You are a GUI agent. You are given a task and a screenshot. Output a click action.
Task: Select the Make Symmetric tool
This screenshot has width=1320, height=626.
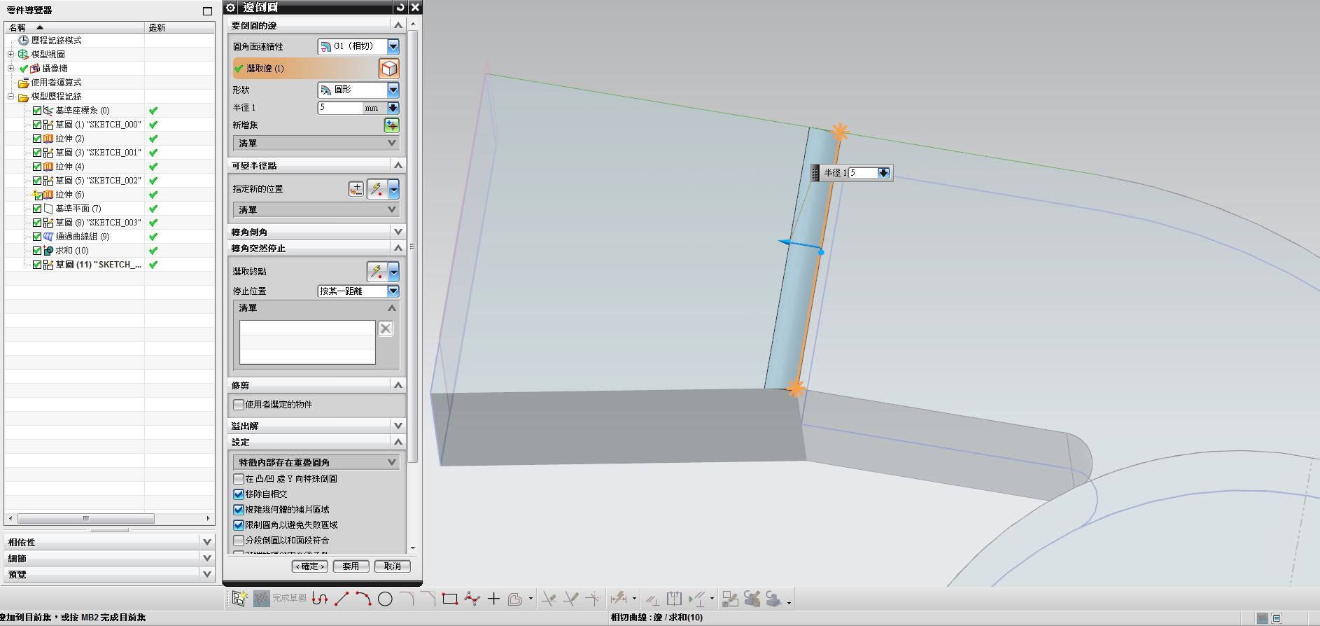click(x=674, y=599)
